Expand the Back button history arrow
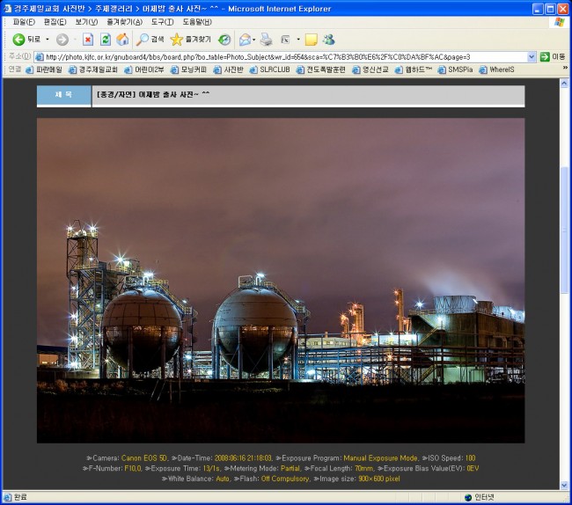572x505 pixels. pos(48,40)
